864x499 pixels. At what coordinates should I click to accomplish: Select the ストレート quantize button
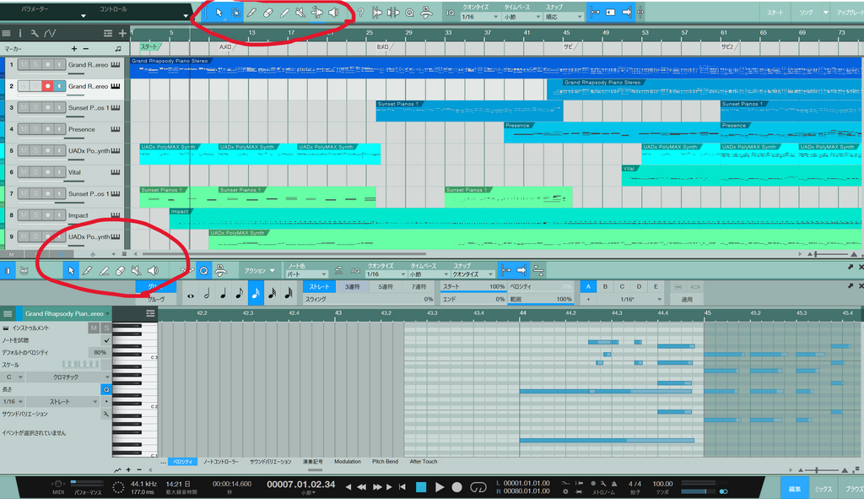319,287
